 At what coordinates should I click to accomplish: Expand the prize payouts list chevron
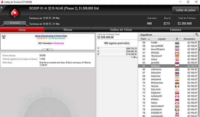coord(135,57)
